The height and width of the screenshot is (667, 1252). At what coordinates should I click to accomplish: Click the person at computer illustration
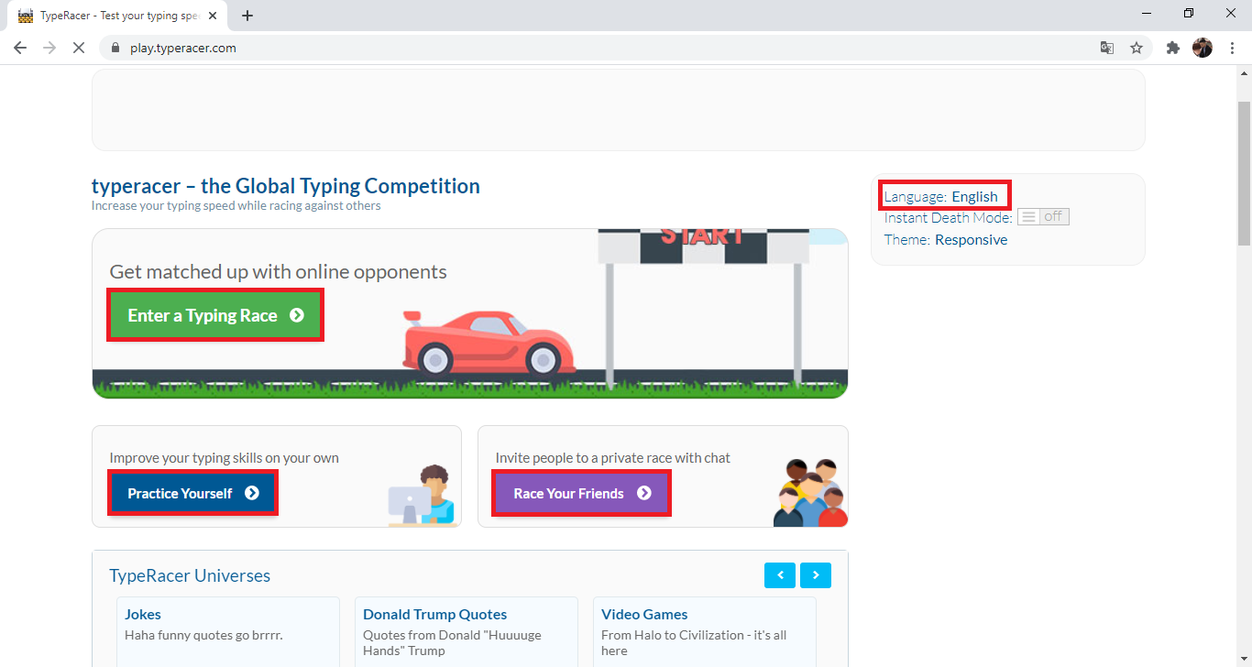422,496
